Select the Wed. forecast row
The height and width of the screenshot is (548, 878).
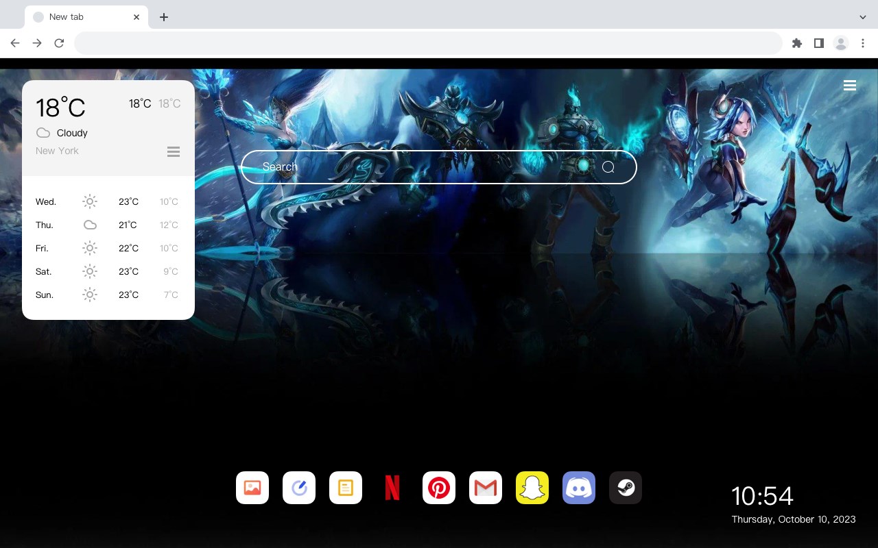tap(108, 201)
